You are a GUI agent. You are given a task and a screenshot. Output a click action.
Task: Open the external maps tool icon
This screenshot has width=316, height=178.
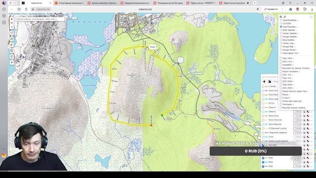point(12,33)
